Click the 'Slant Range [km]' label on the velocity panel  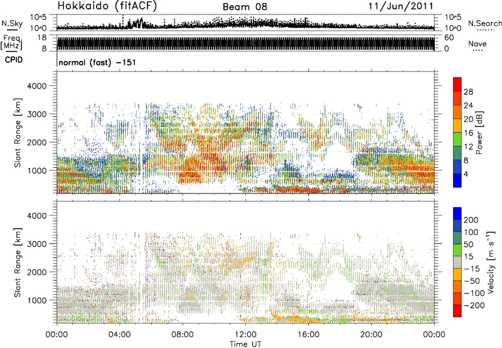[x=18, y=263]
